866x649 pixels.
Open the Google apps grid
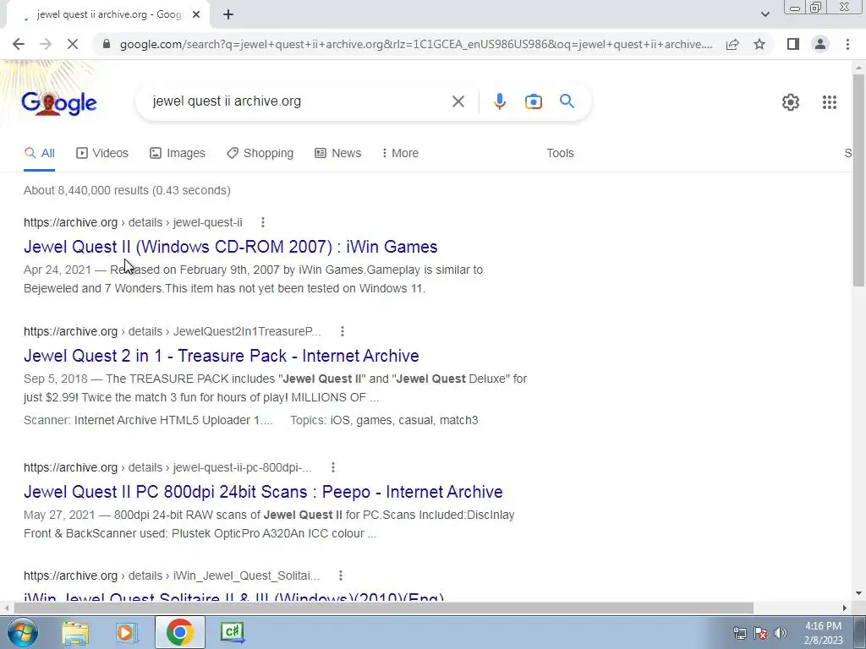[830, 102]
